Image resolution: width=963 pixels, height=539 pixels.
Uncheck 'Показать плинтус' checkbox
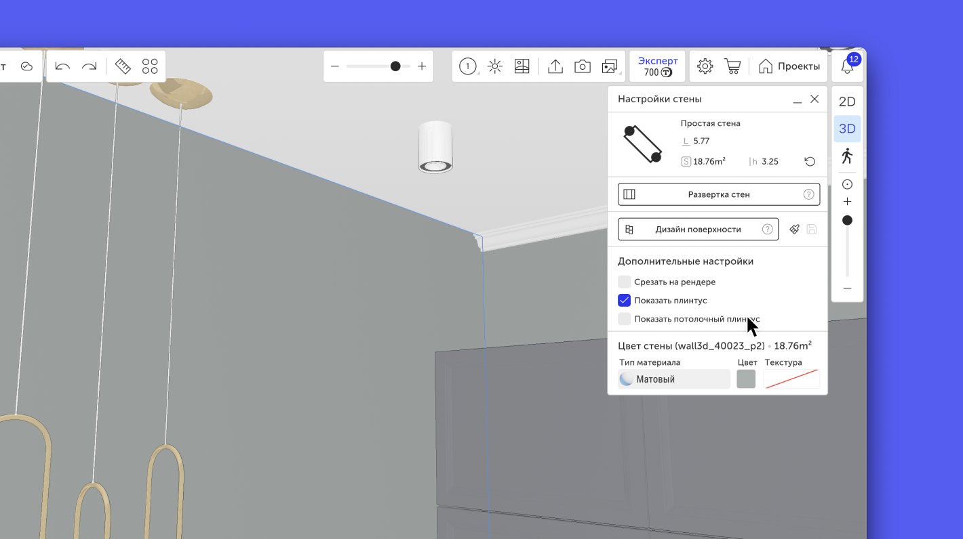point(625,301)
